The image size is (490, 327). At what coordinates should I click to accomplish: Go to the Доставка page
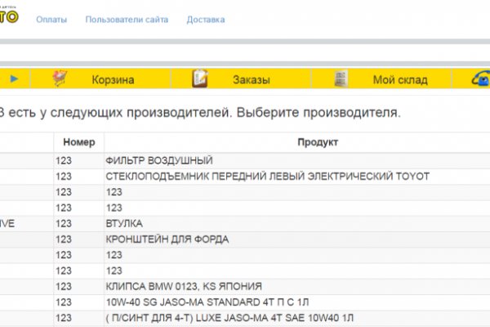[x=205, y=19]
